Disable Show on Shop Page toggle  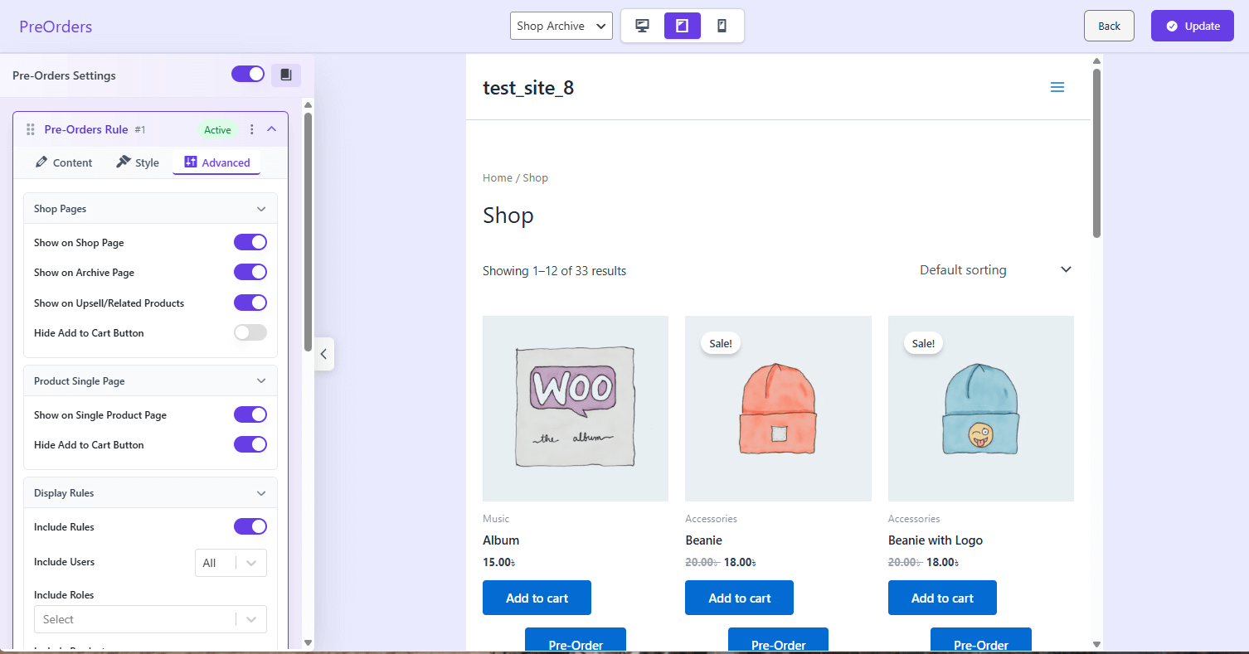tap(250, 242)
